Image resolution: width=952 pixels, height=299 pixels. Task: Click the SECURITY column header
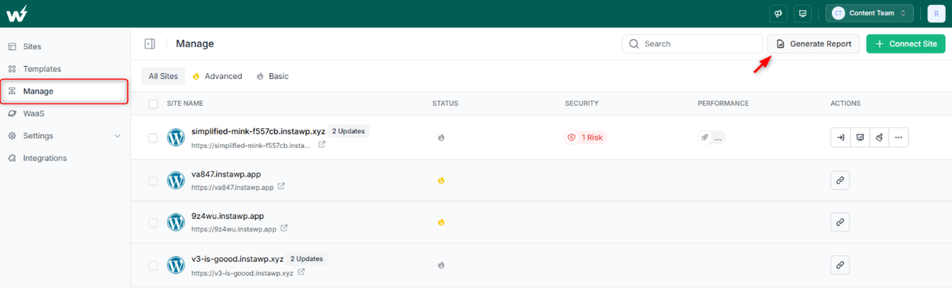(x=581, y=103)
